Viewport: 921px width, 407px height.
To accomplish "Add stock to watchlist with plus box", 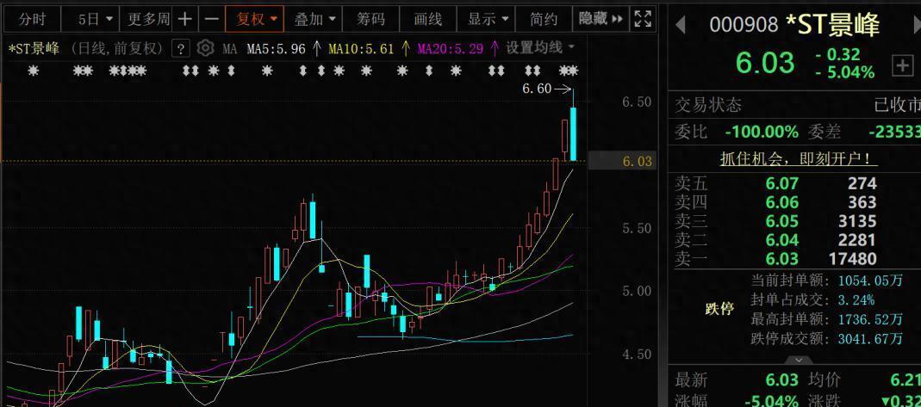I will [x=902, y=65].
